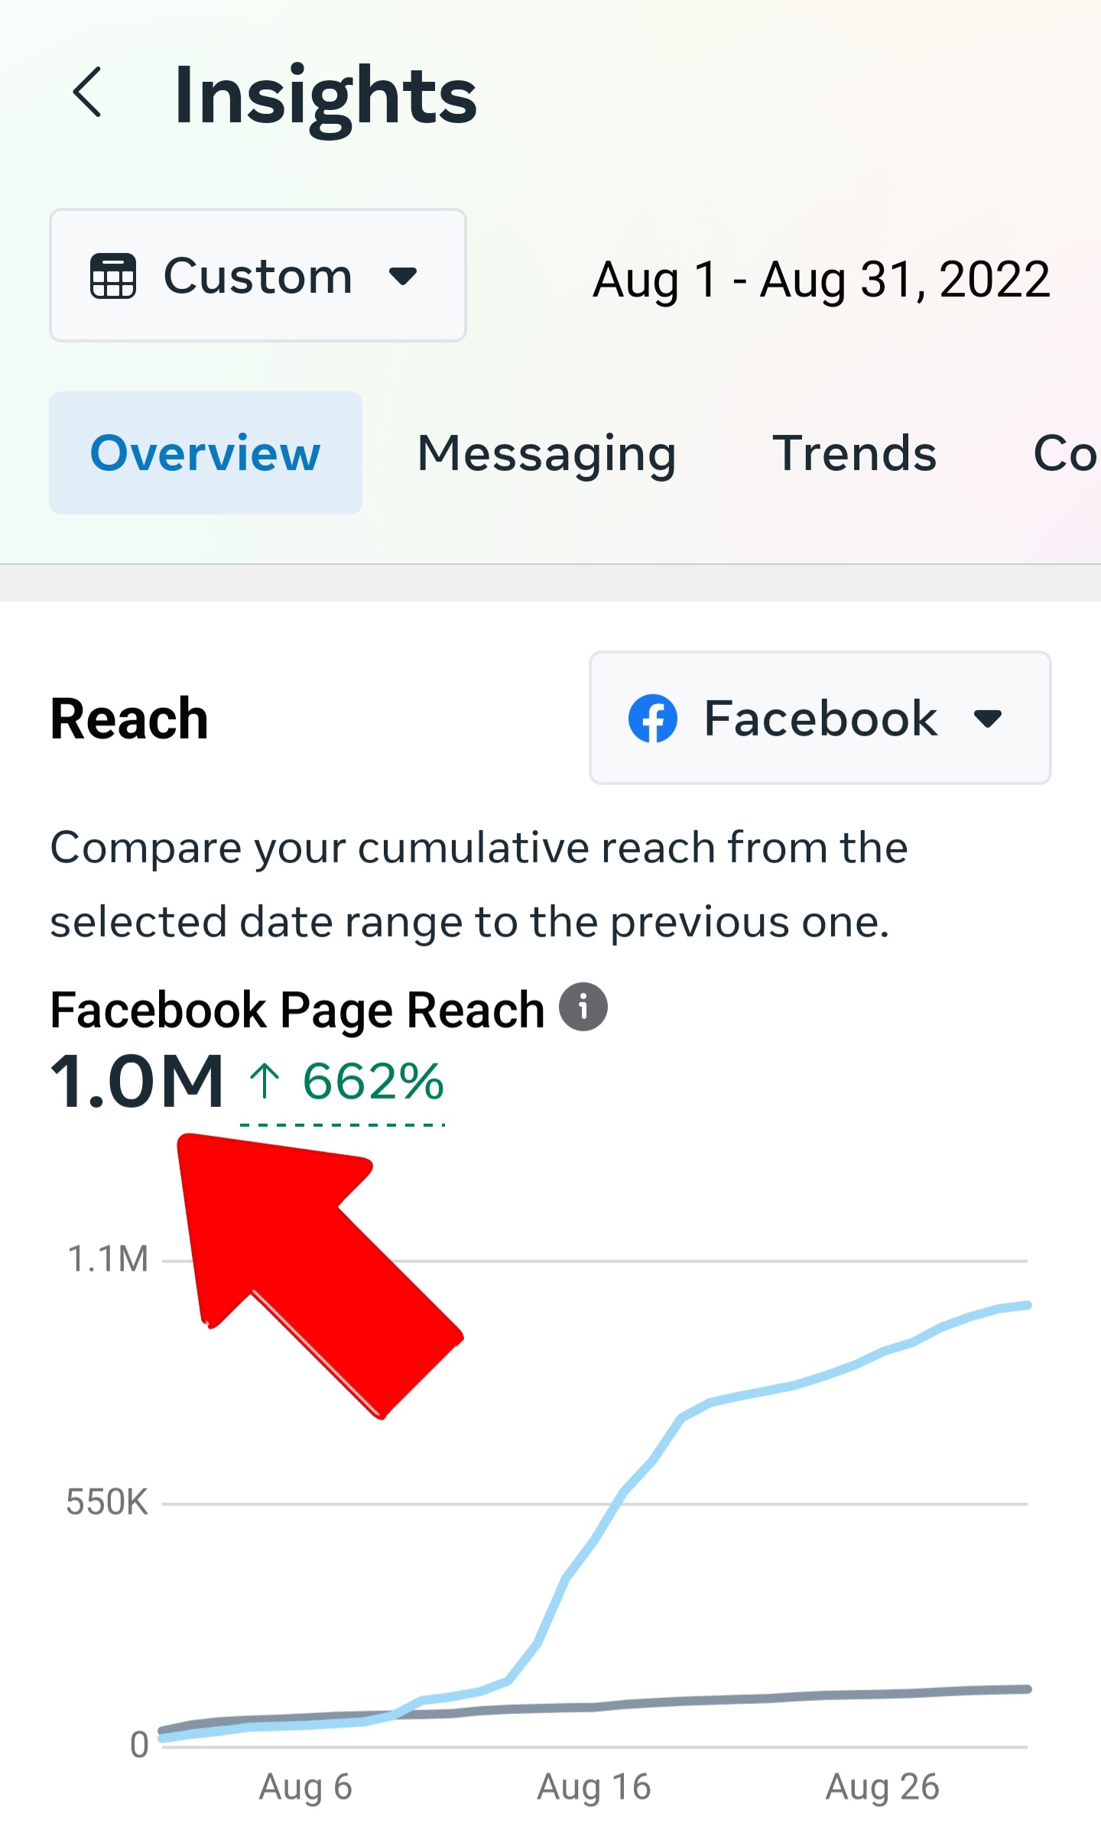Click the Aug 1 - Aug 31, 2022 date text
The width and height of the screenshot is (1101, 1834).
[x=821, y=279]
